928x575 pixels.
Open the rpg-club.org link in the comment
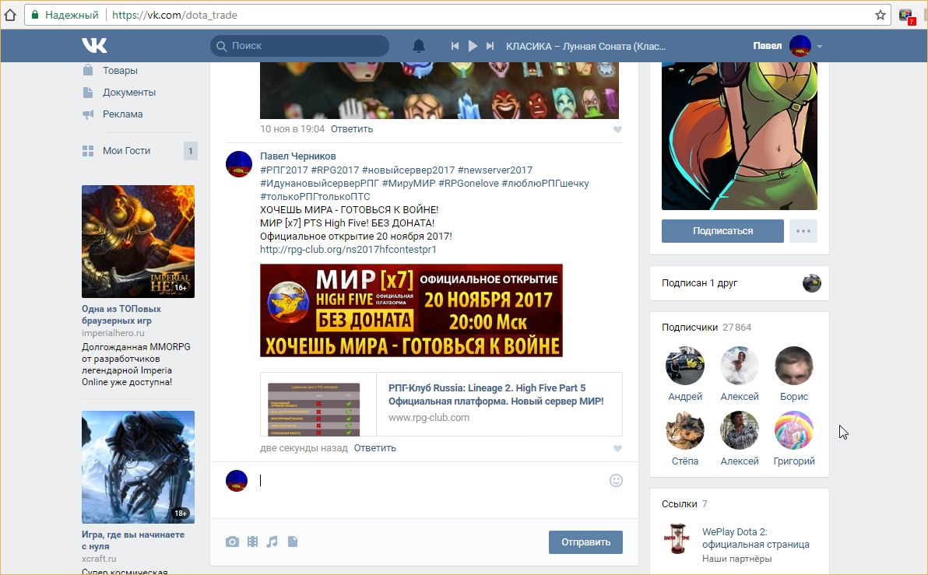tap(348, 250)
